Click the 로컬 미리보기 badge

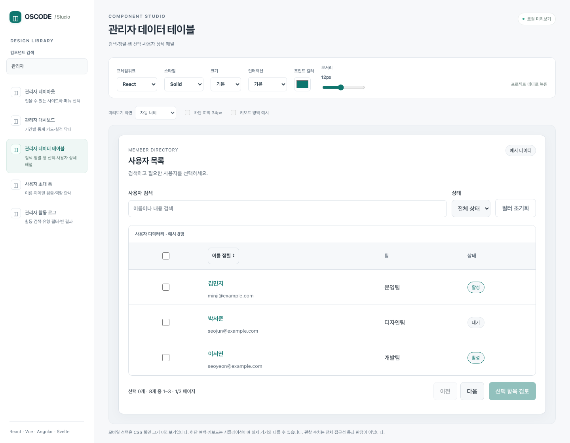[x=537, y=19]
